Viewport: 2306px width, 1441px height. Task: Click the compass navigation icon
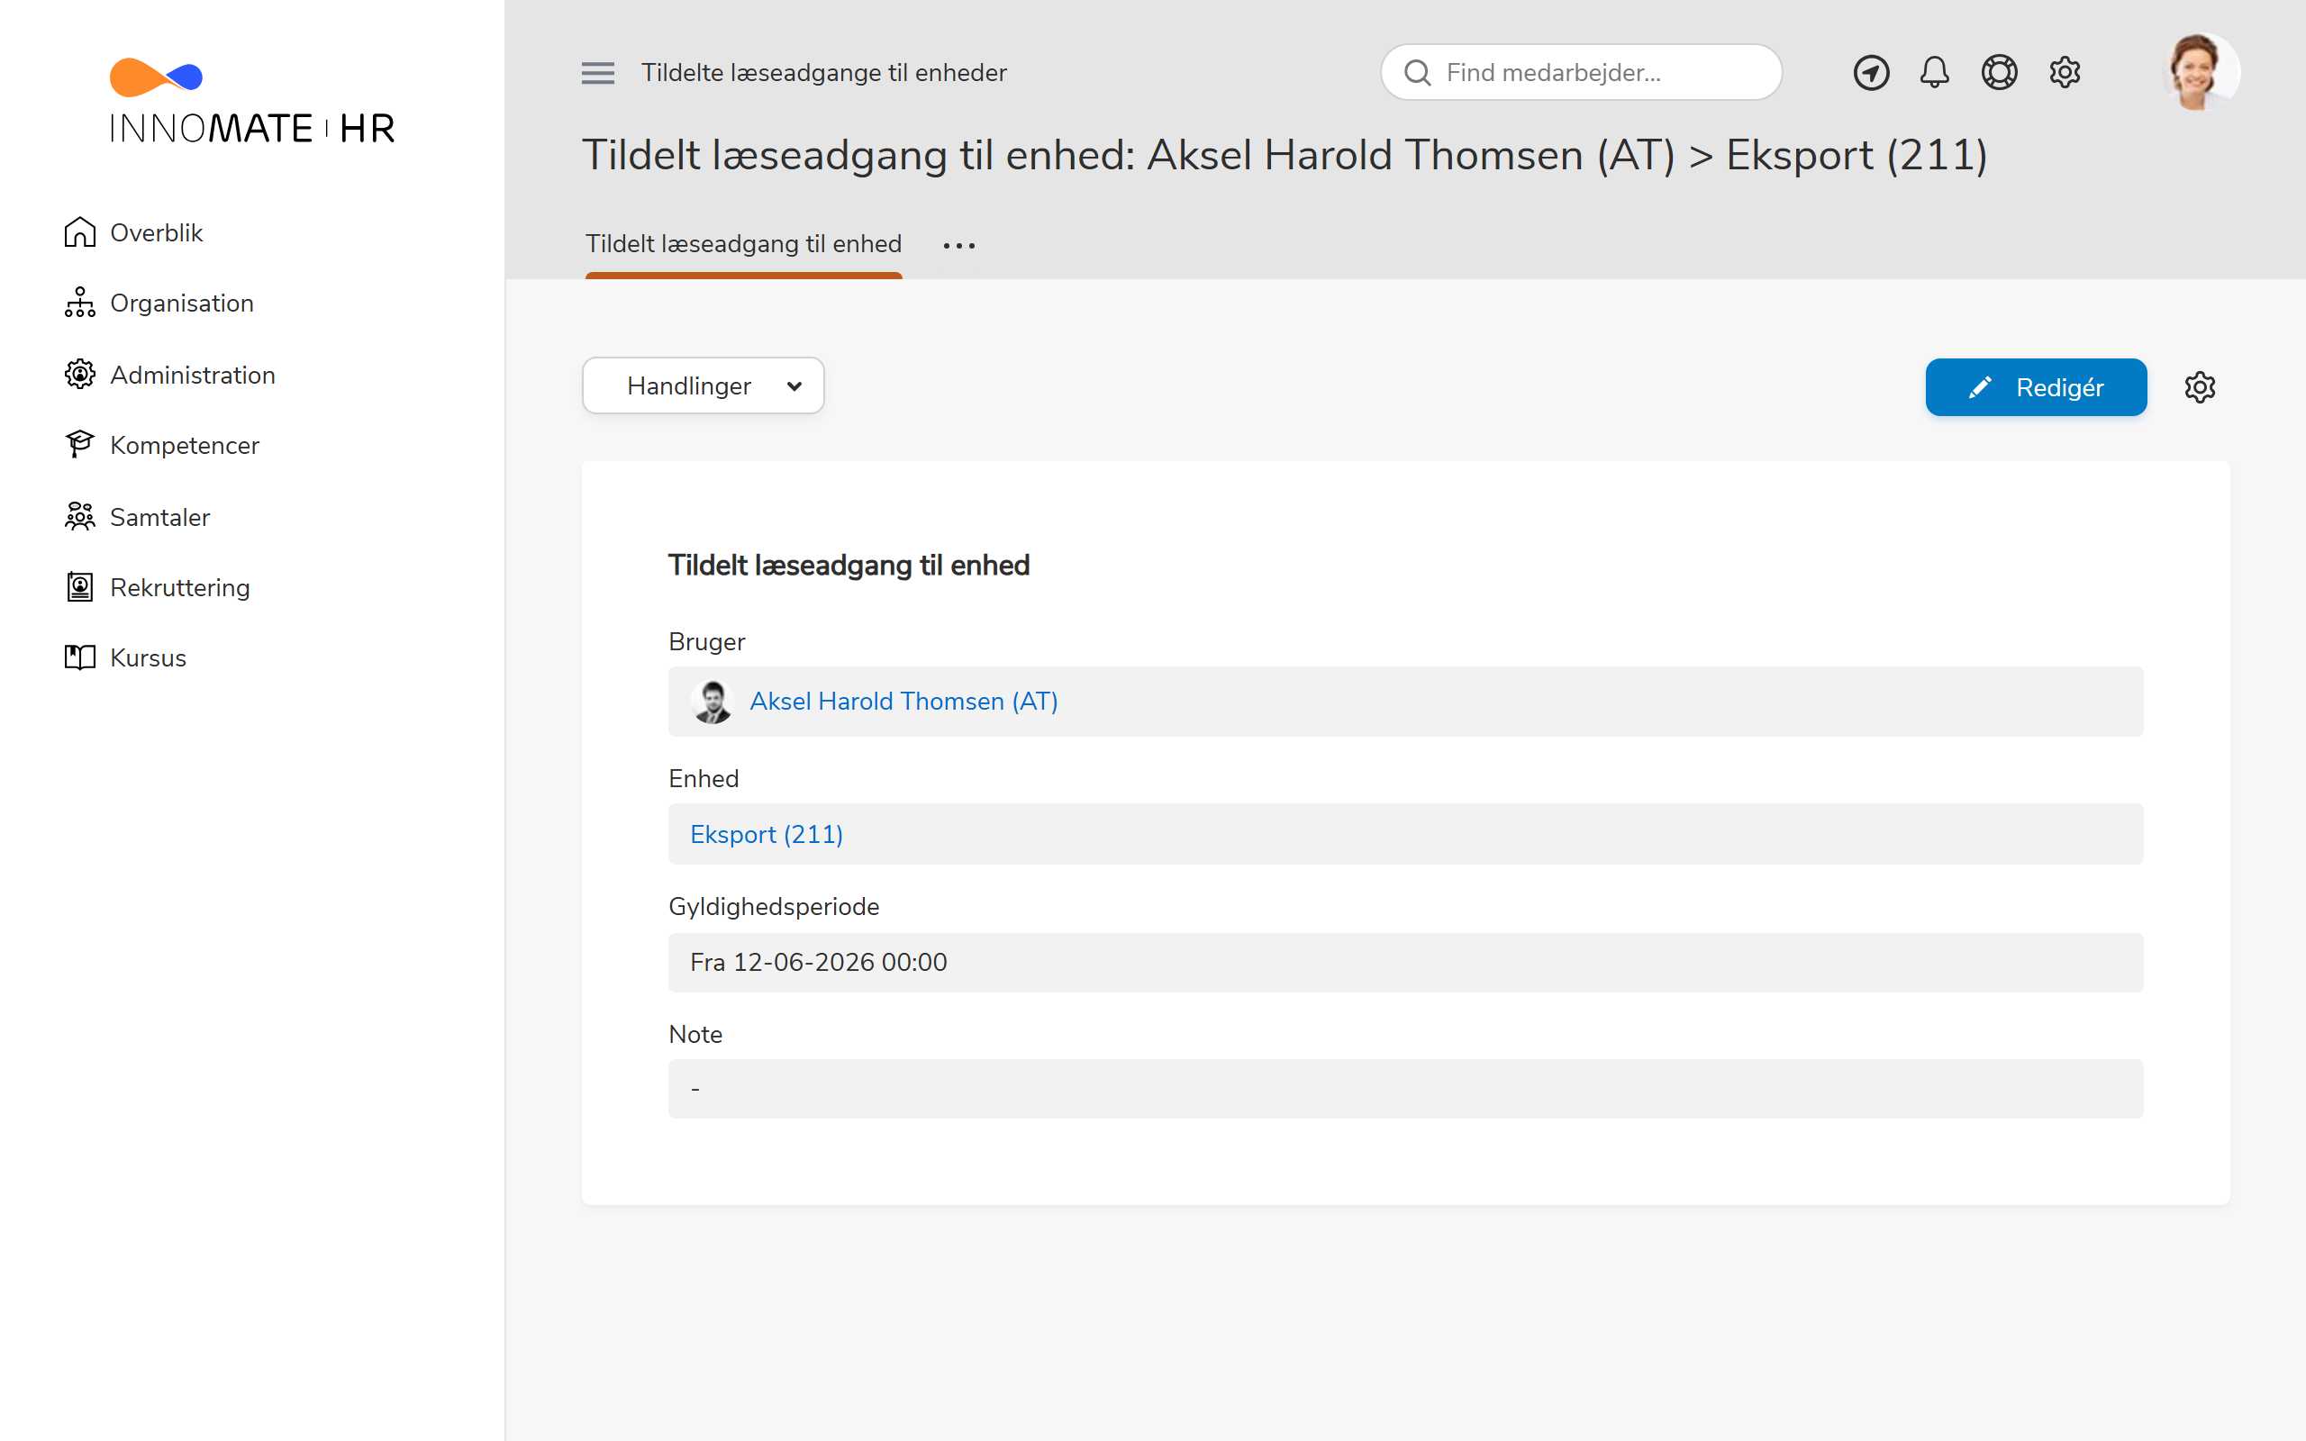click(x=1871, y=72)
